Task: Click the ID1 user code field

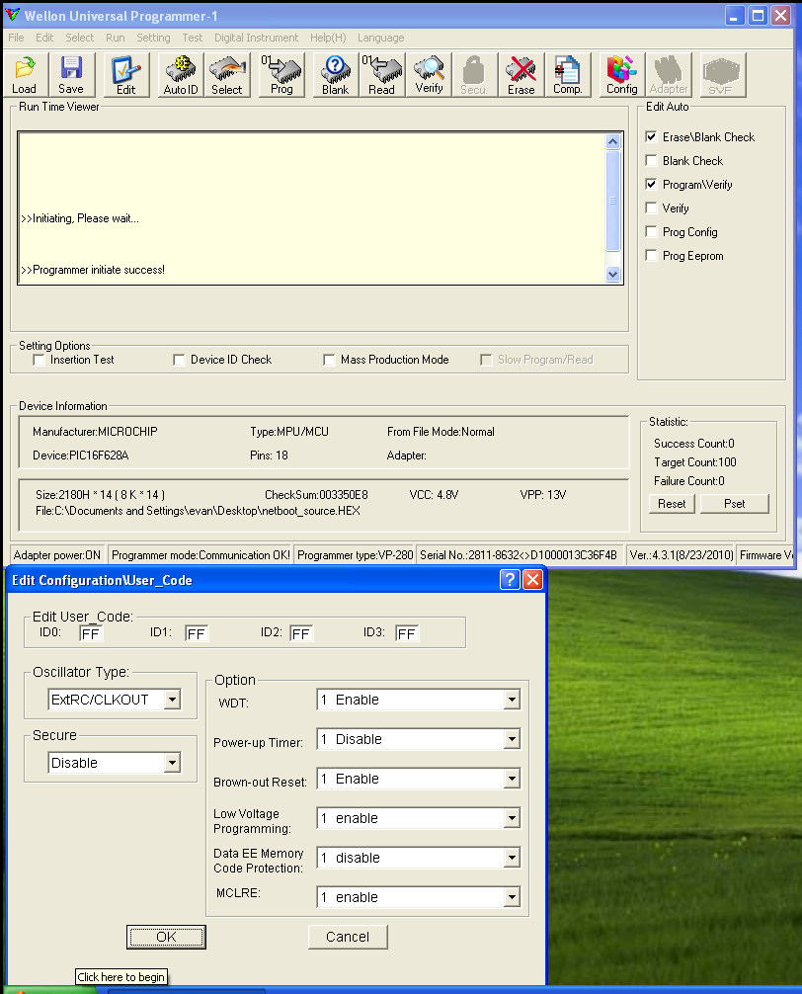Action: coord(197,633)
